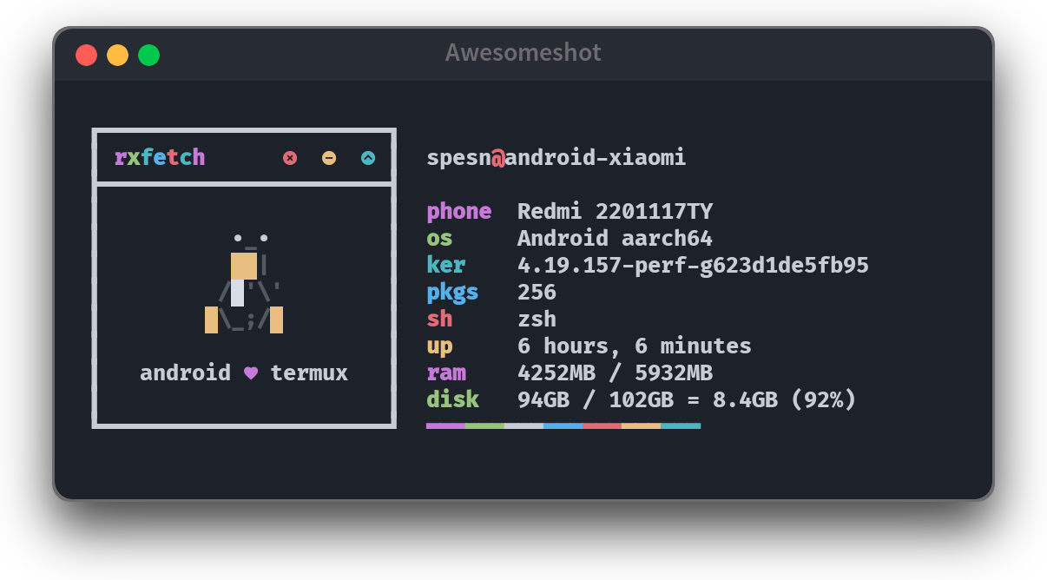Click the Awesomeshot window title
Screen dimensions: 1047x580
pos(523,53)
